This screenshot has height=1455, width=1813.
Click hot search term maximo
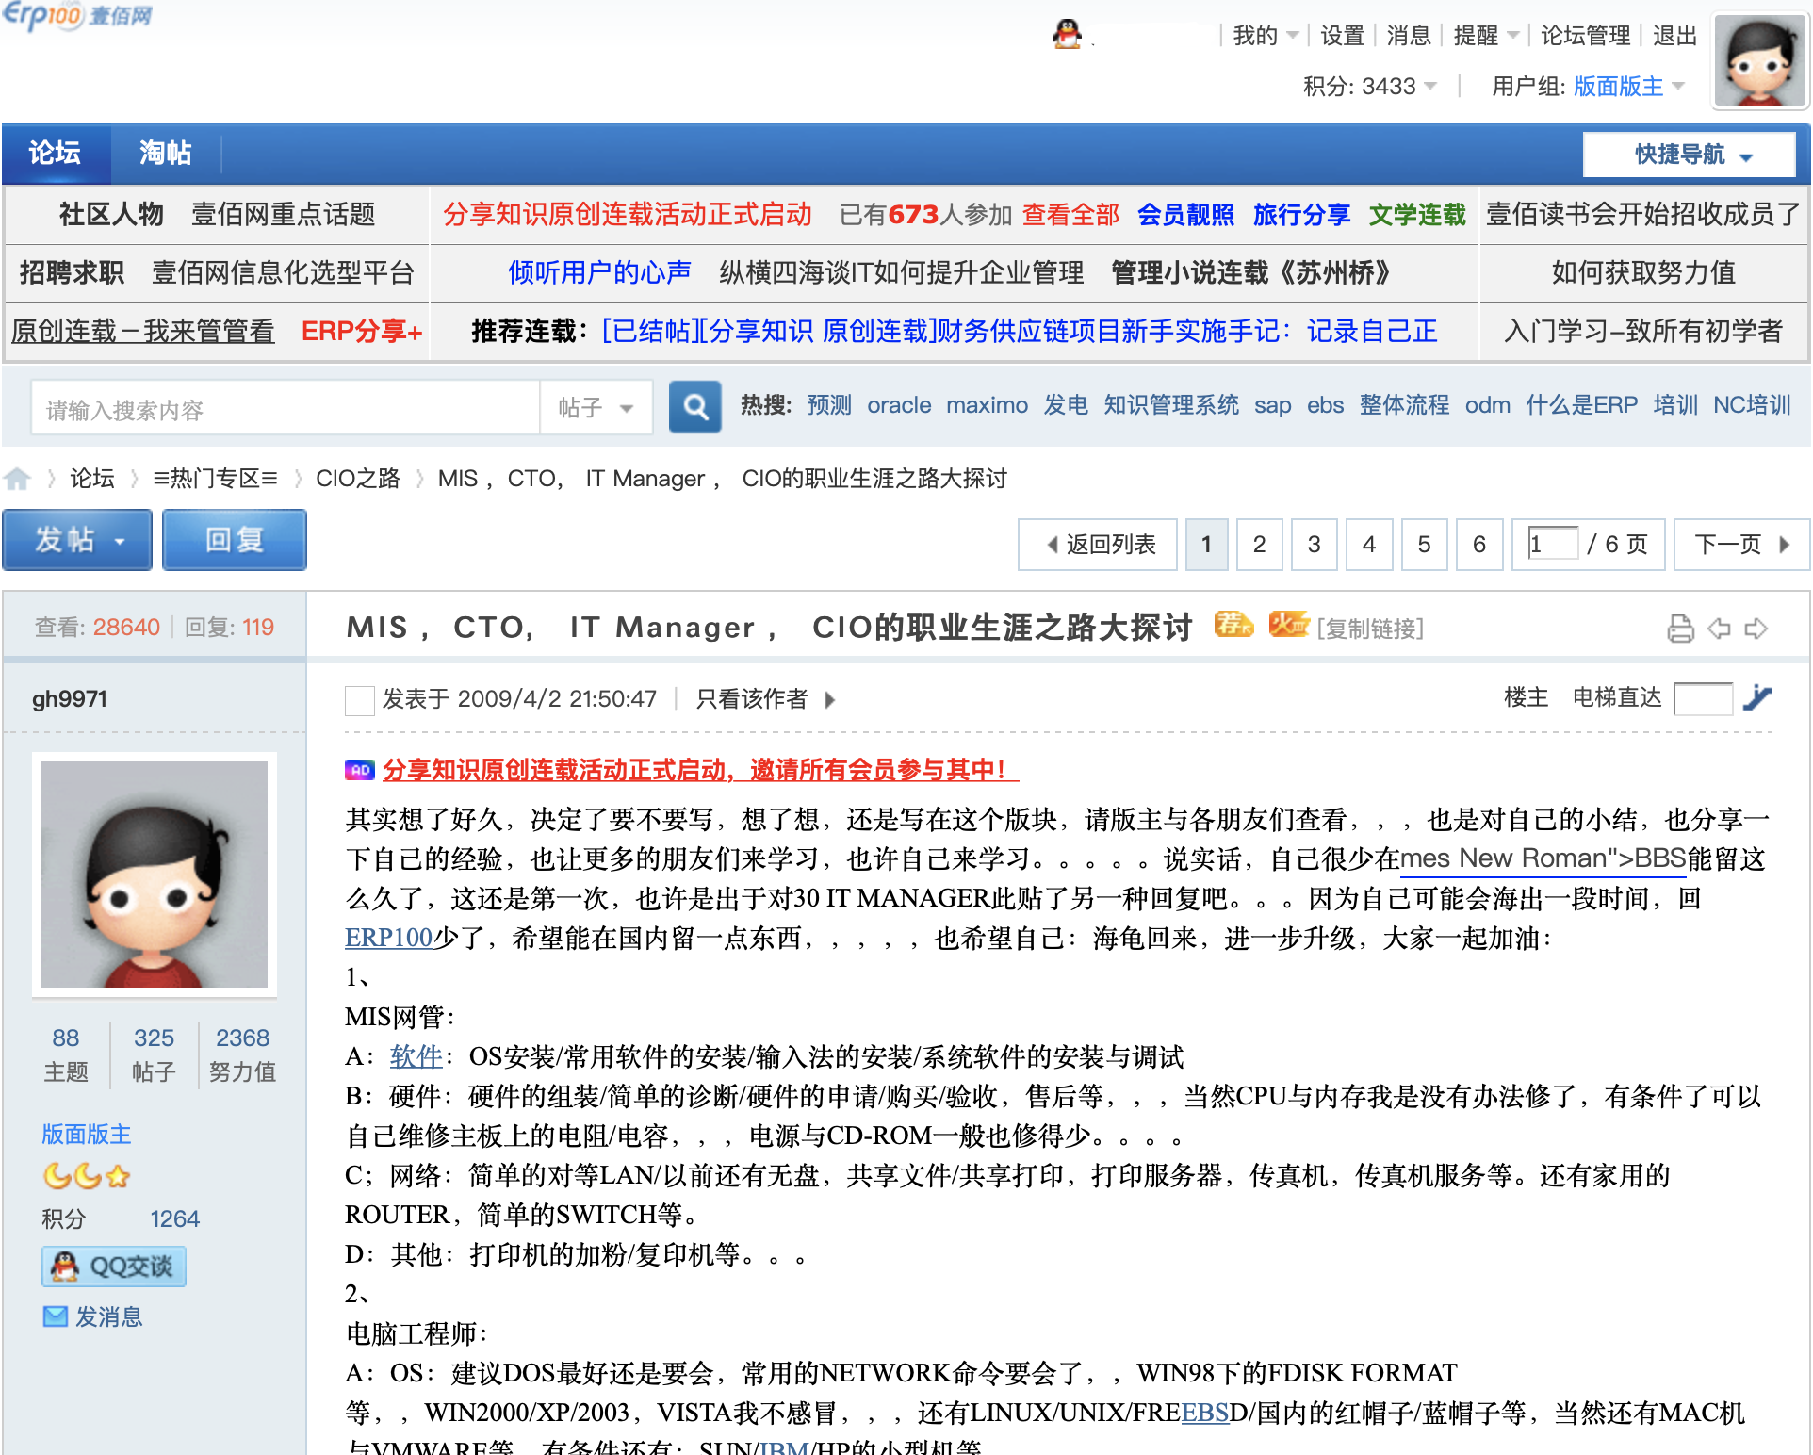point(987,405)
